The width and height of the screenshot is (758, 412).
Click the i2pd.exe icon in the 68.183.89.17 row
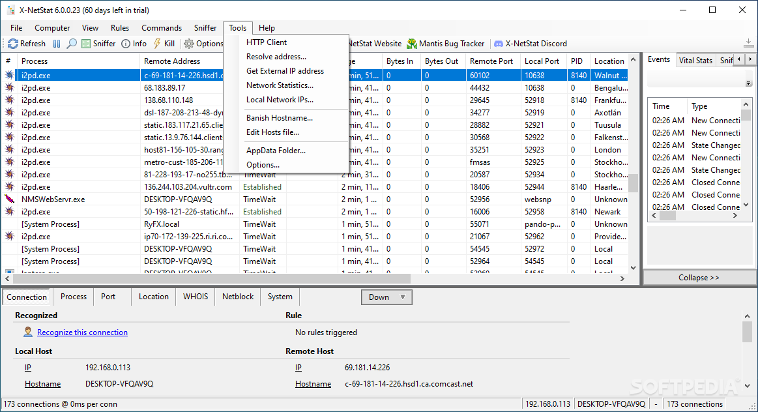pyautogui.click(x=9, y=87)
